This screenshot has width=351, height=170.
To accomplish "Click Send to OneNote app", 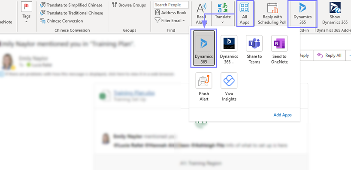I will [279, 50].
